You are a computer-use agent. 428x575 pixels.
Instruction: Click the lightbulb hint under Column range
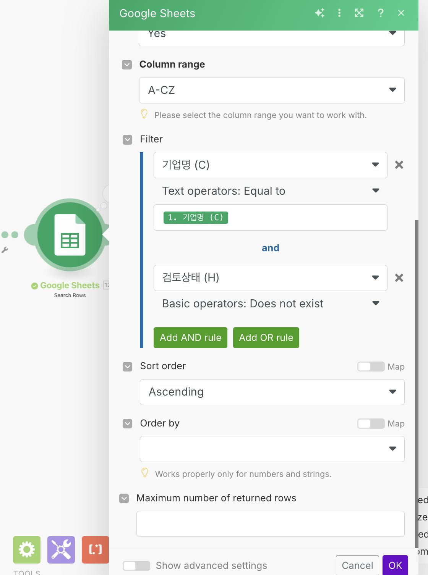(144, 114)
